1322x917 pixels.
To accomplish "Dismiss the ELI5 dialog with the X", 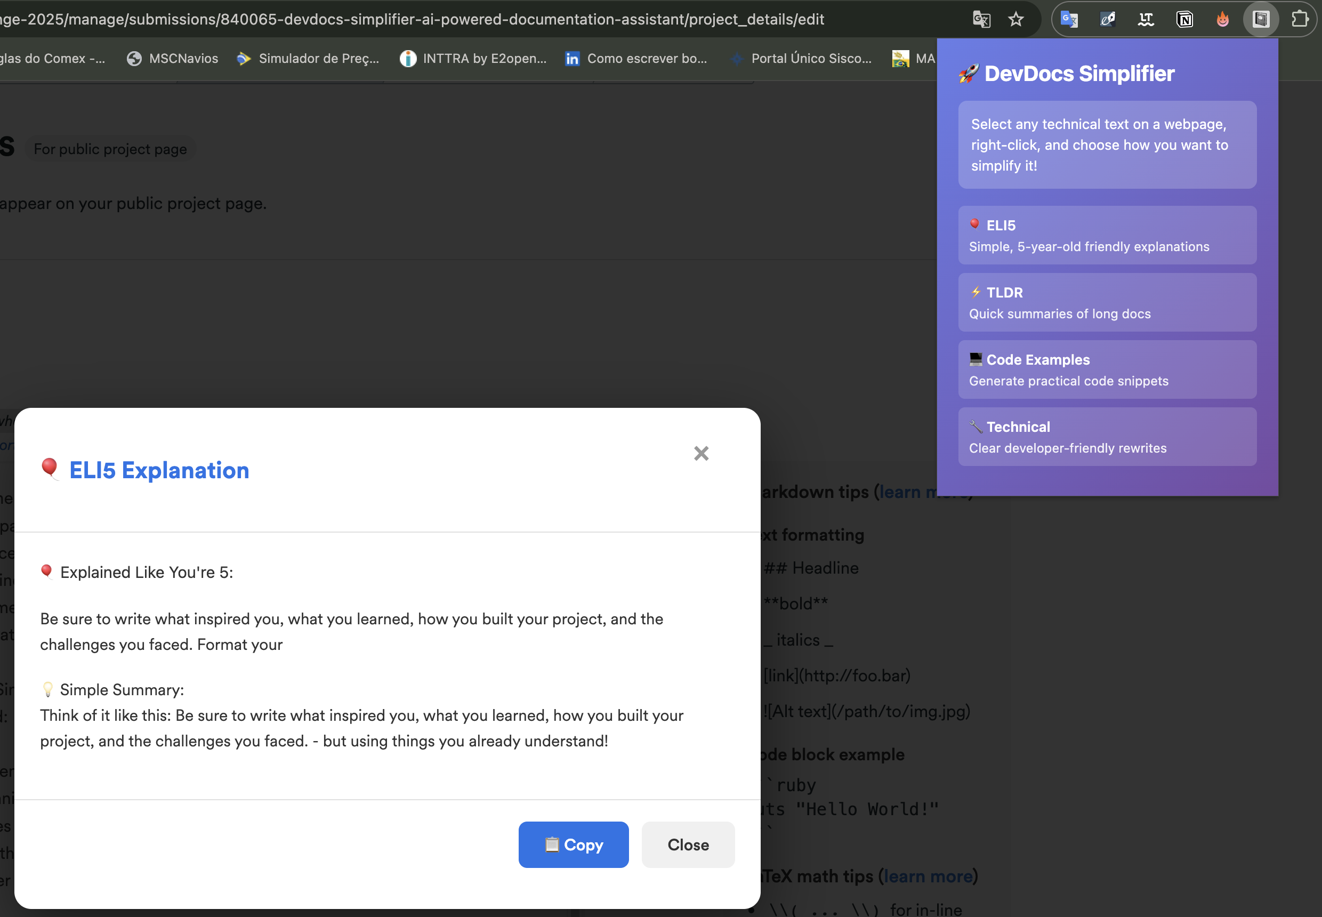I will point(701,453).
